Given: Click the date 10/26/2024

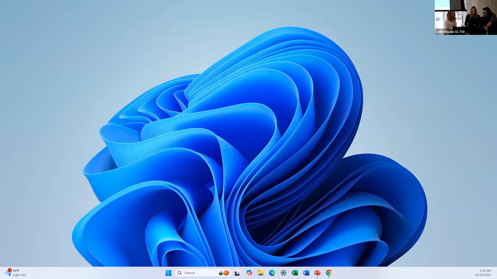Looking at the screenshot, I should coord(483,275).
